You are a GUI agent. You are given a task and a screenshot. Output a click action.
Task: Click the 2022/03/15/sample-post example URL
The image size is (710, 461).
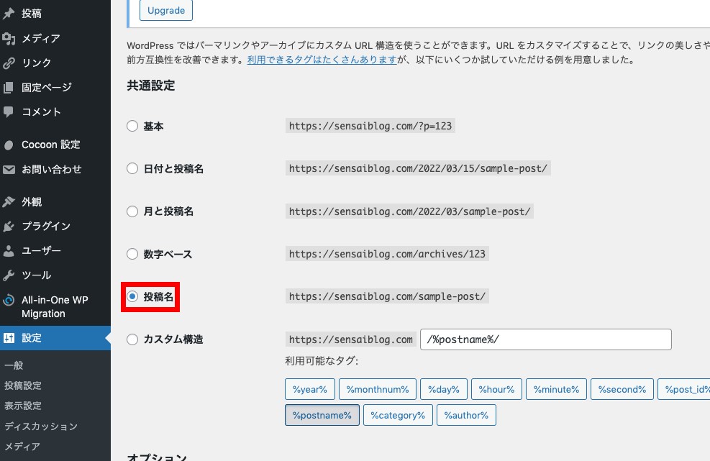tap(418, 168)
